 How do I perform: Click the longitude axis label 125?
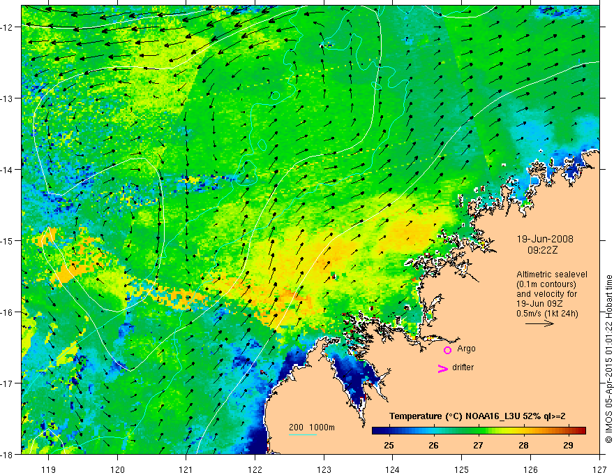[x=462, y=469]
